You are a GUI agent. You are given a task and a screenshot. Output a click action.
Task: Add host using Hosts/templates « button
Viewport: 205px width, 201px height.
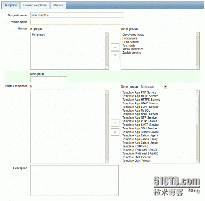tap(115, 123)
